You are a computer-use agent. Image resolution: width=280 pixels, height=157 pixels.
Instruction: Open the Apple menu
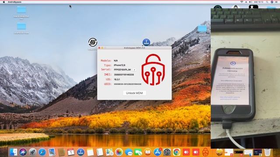[x=4, y=2]
